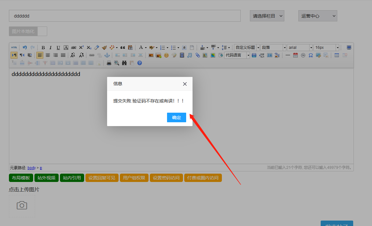Open the 请选择栏目 dropdown

point(267,16)
